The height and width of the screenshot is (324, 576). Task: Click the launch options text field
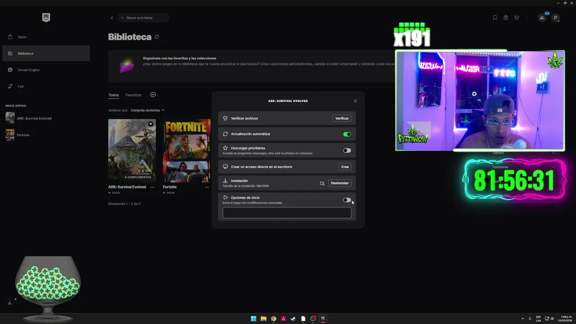tap(287, 213)
